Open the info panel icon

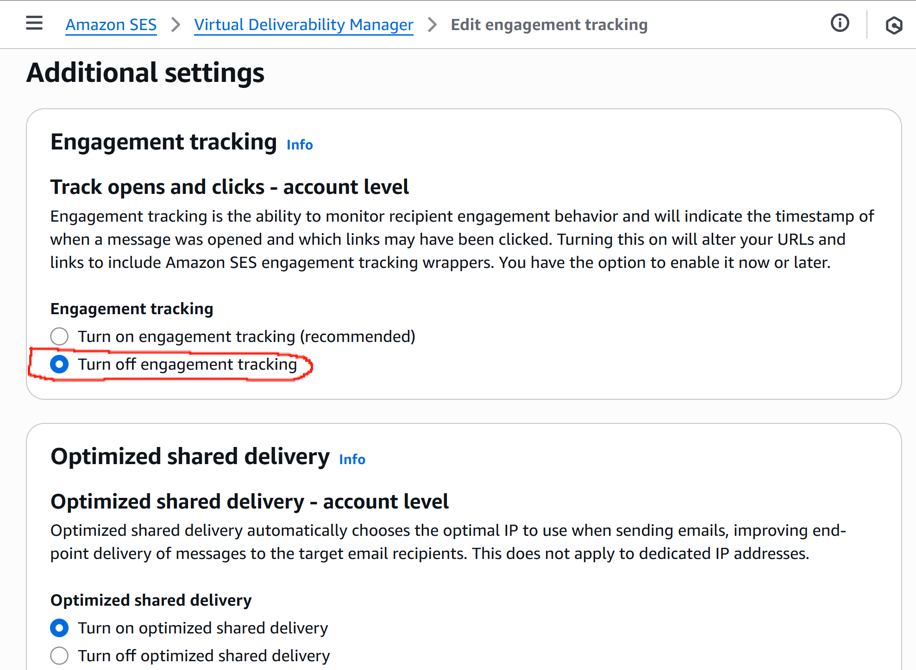(840, 23)
